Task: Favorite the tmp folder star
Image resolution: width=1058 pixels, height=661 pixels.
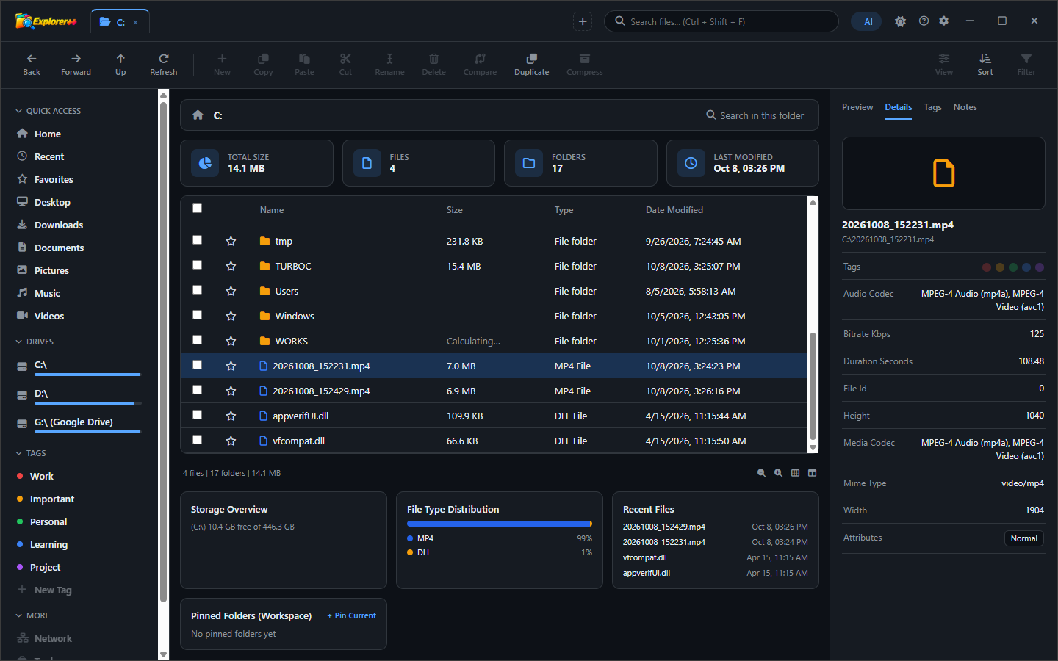Action: coord(231,241)
